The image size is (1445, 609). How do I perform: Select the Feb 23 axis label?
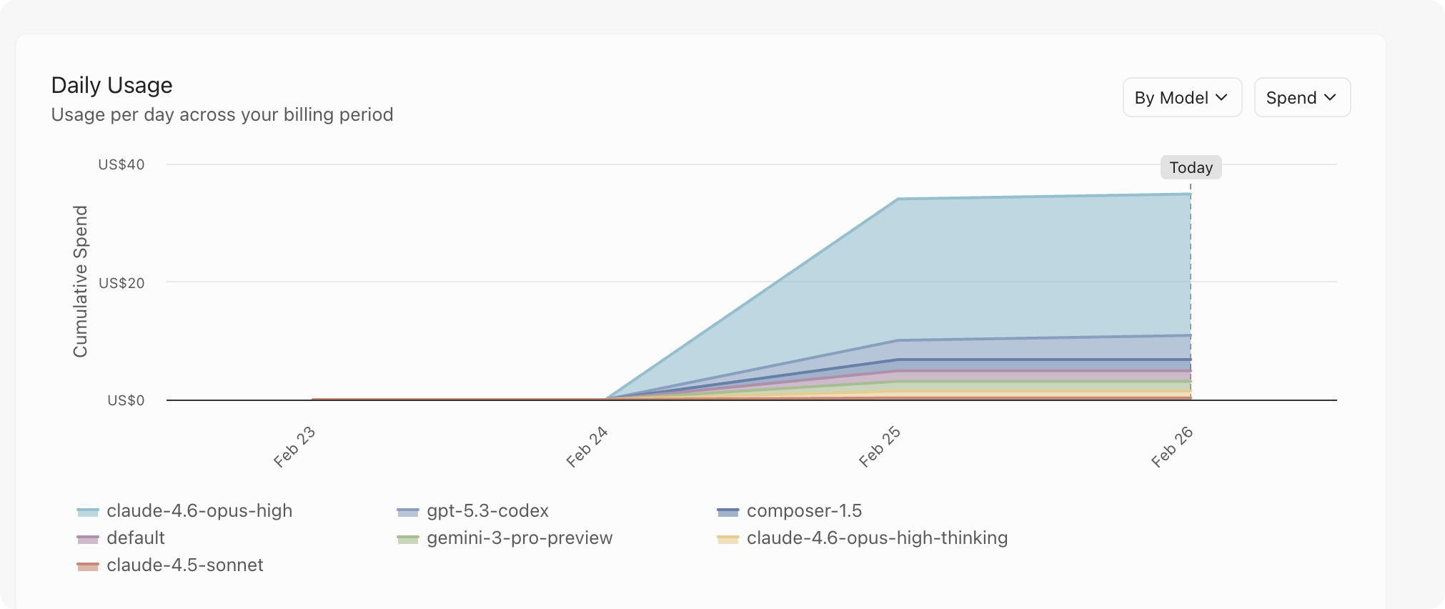point(294,447)
